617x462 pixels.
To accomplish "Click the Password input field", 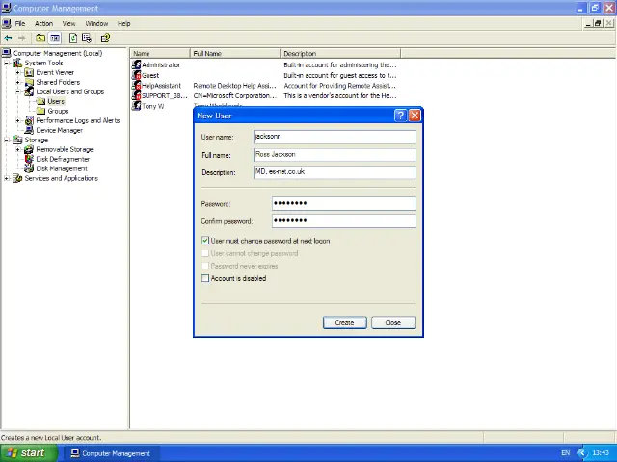I will pyautogui.click(x=343, y=203).
